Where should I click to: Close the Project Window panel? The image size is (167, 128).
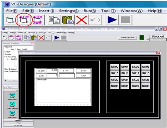(32, 43)
